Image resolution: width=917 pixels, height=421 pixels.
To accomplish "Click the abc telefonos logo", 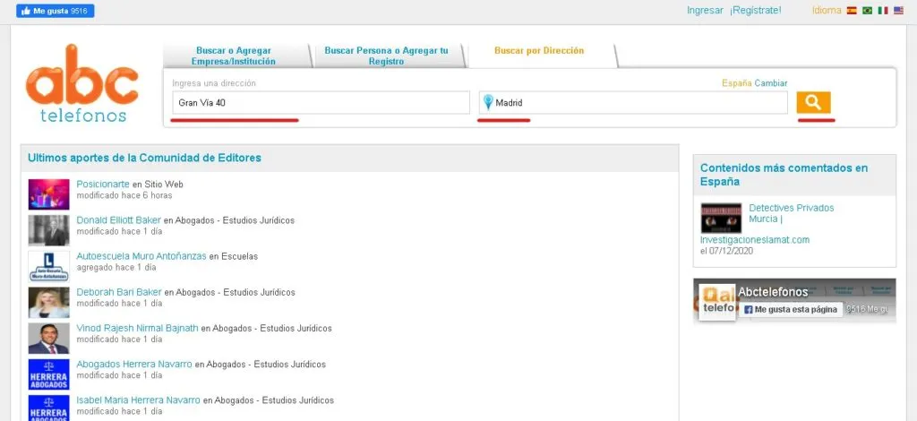I will click(81, 83).
